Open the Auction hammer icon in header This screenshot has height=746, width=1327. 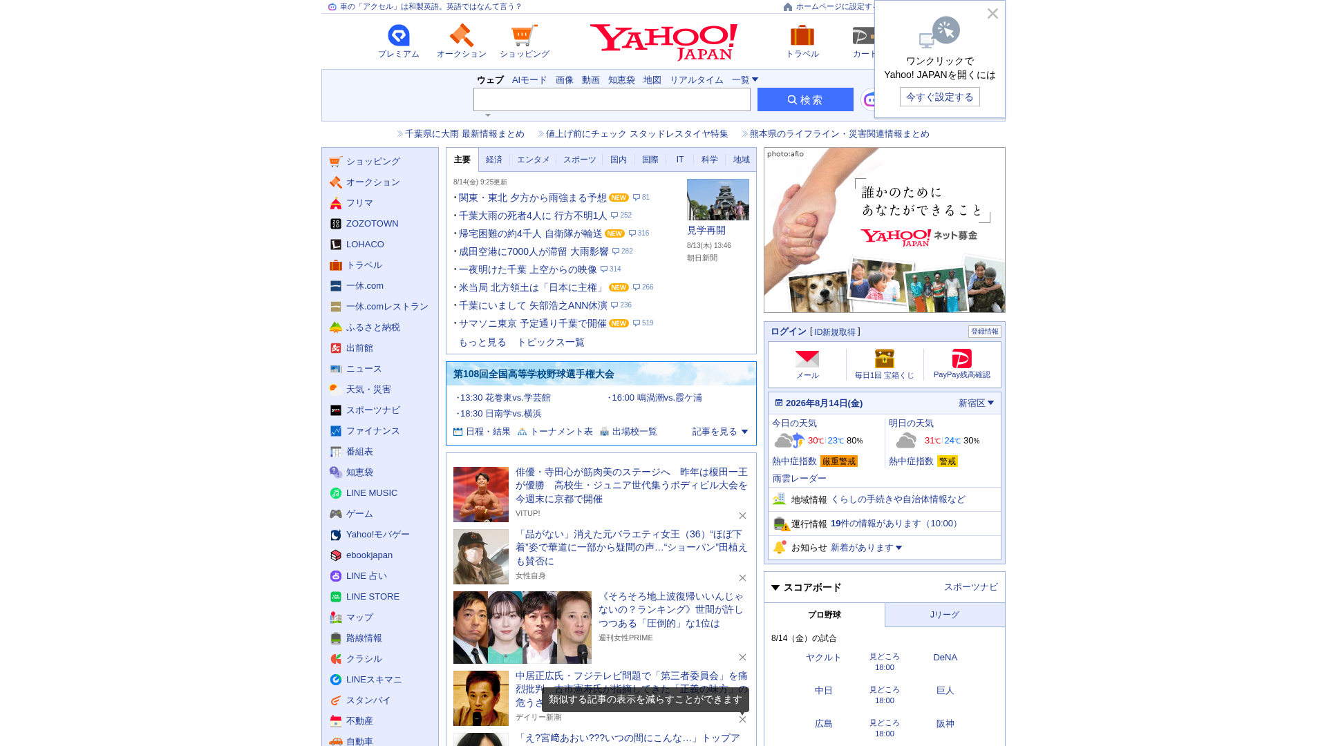tap(461, 36)
